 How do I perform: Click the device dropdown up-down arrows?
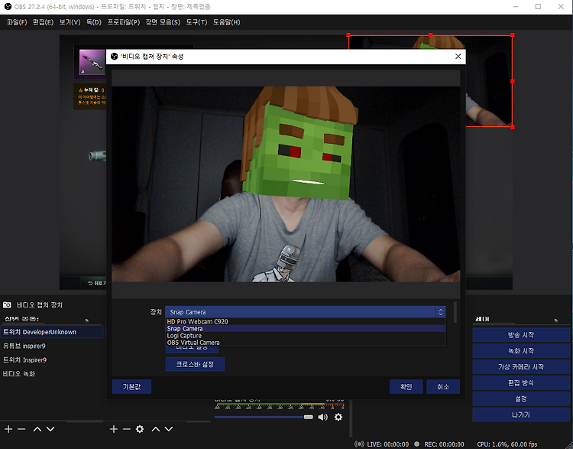(440, 312)
